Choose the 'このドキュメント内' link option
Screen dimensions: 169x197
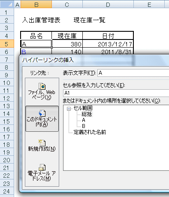[42, 118]
